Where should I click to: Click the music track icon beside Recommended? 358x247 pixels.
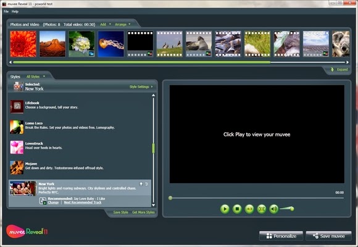43,201
